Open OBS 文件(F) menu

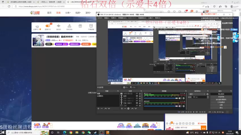(x=100, y=18)
